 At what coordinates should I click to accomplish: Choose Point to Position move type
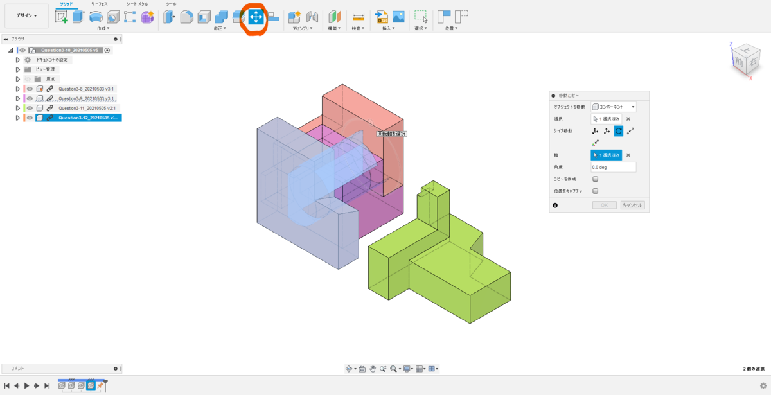595,143
